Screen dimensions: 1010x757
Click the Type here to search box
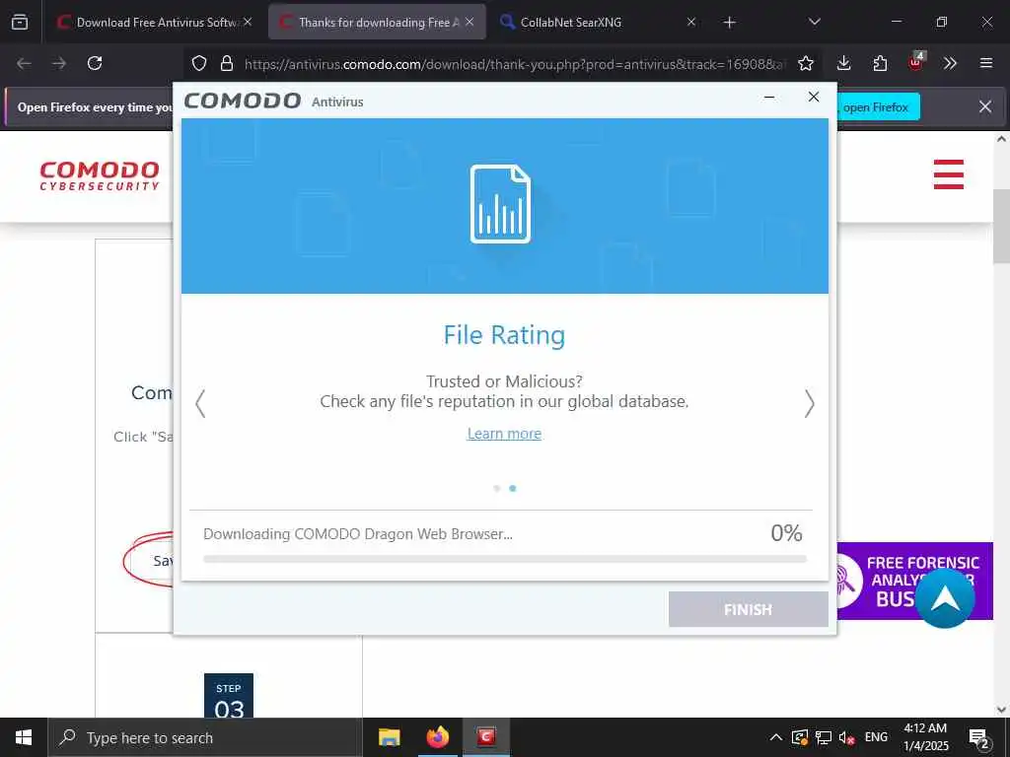205,737
